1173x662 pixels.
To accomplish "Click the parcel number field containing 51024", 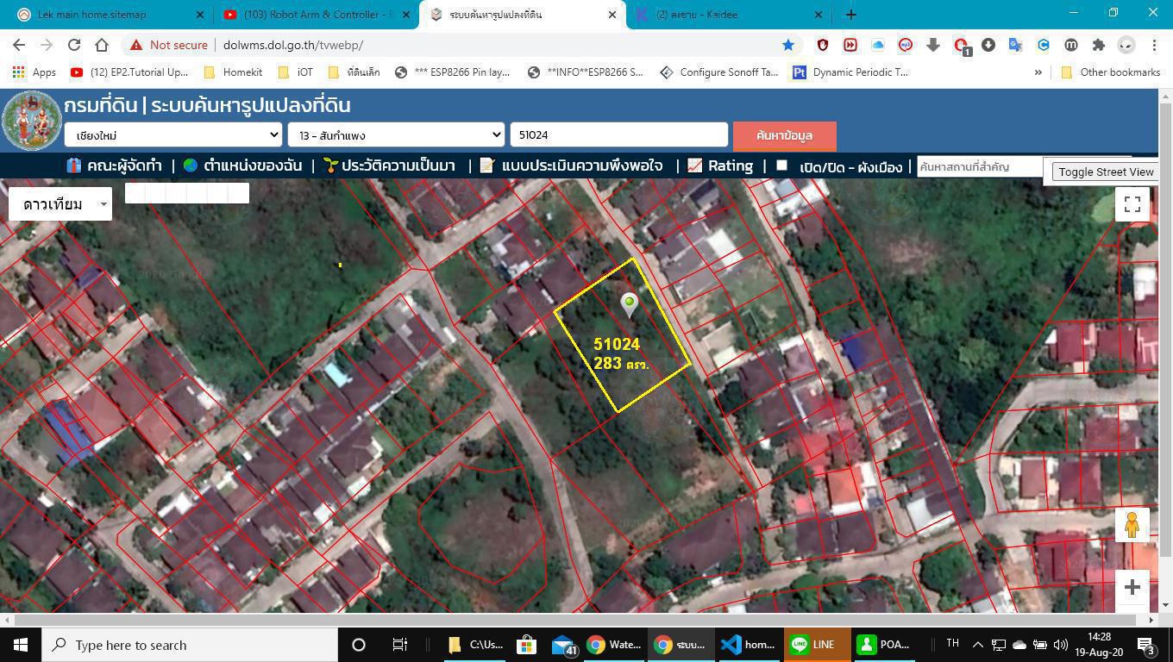I will coord(618,135).
